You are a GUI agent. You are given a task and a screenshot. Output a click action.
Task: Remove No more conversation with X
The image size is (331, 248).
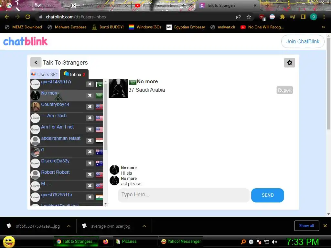click(90, 95)
